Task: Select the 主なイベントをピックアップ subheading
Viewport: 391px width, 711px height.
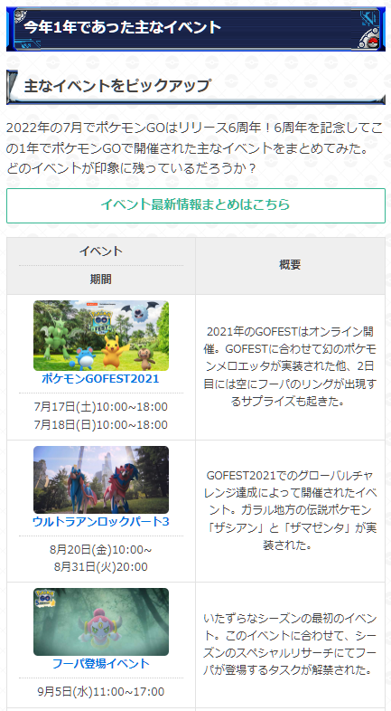Action: coord(117,85)
